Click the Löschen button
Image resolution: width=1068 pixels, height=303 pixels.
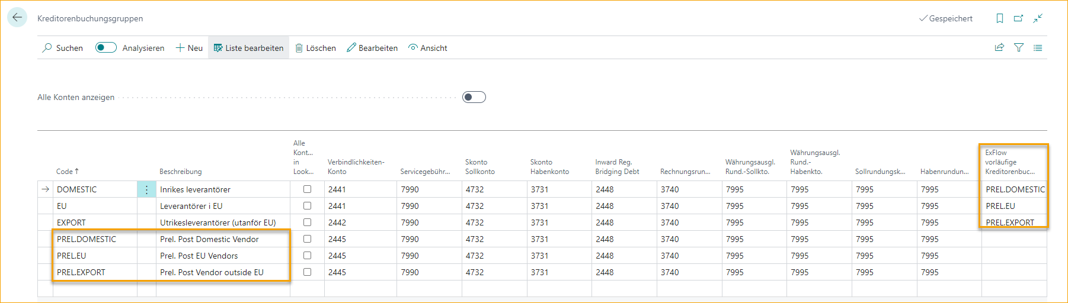(315, 48)
